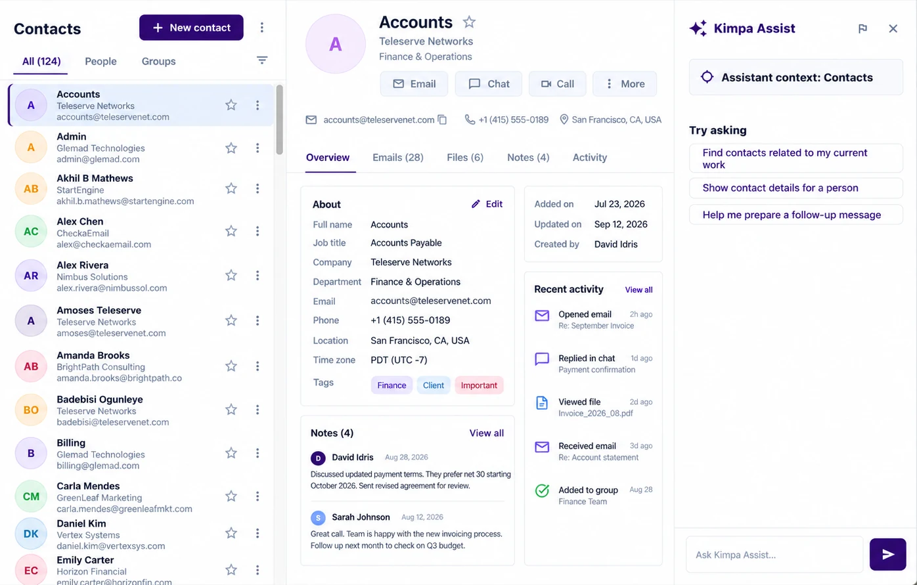Edit the About section
The height and width of the screenshot is (585, 917).
(487, 204)
